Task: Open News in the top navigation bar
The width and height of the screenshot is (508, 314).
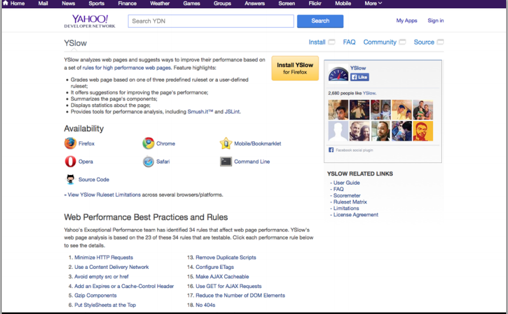Action: 69,3
